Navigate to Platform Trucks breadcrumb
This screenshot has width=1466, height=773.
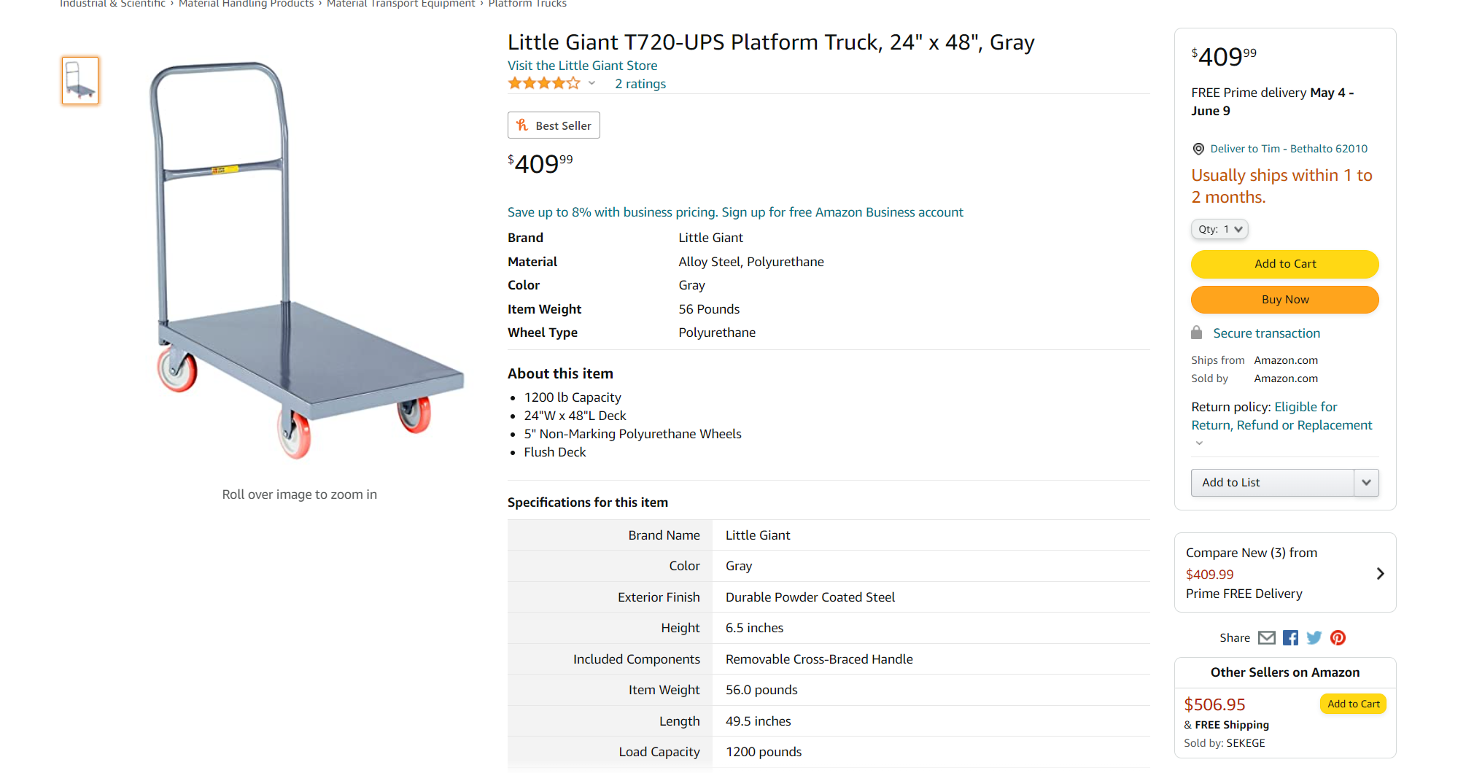tap(527, 4)
